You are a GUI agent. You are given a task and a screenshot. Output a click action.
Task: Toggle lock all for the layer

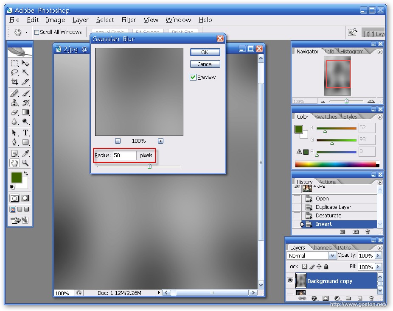coord(326,267)
